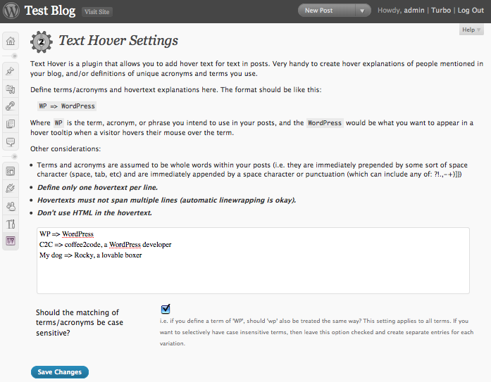Click inside the hovertext definitions textarea
The height and width of the screenshot is (382, 491).
[x=253, y=260]
